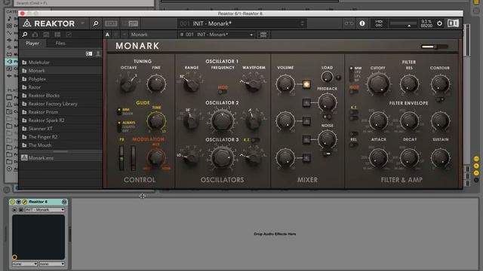Open the Ableton device preset INIT - Monark dropdown

pyautogui.click(x=45, y=210)
